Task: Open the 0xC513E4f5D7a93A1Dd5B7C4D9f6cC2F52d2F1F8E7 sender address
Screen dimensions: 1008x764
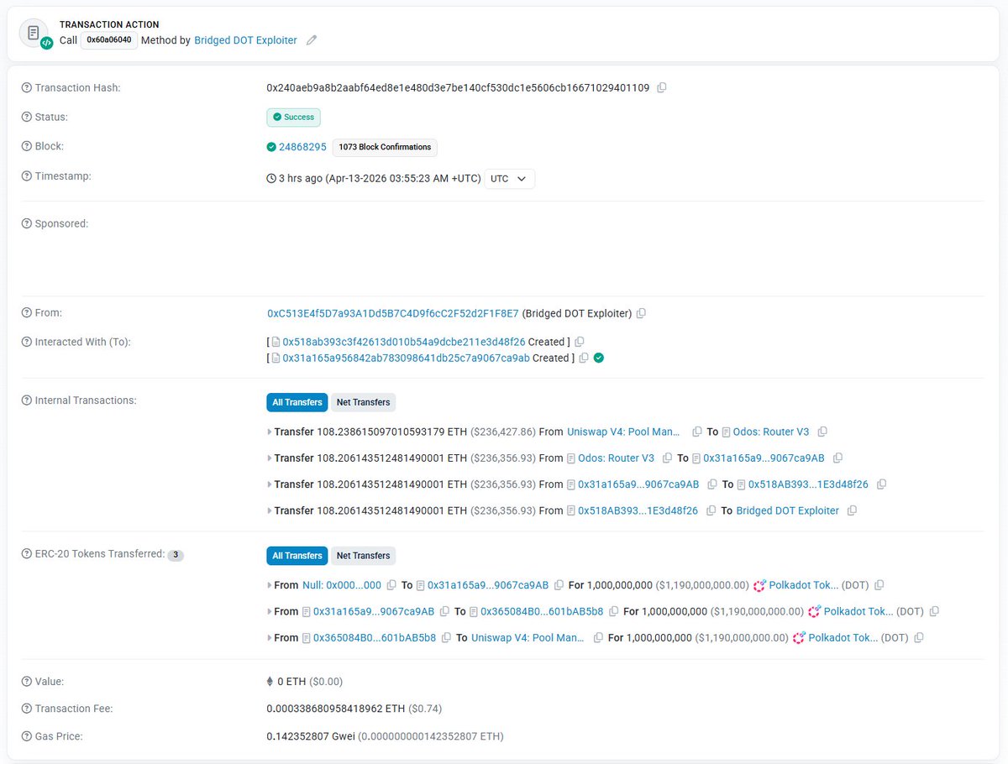Action: 393,313
